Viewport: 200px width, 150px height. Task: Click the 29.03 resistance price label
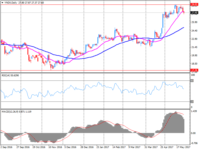(x=194, y=4)
